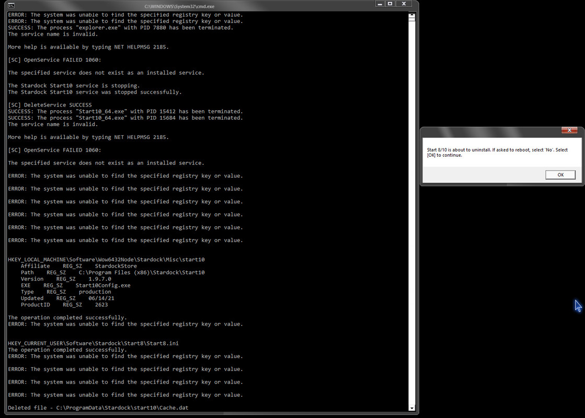The height and width of the screenshot is (418, 585).
Task: Click OK in the Start 8/10 uninstall dialog
Action: 560,175
